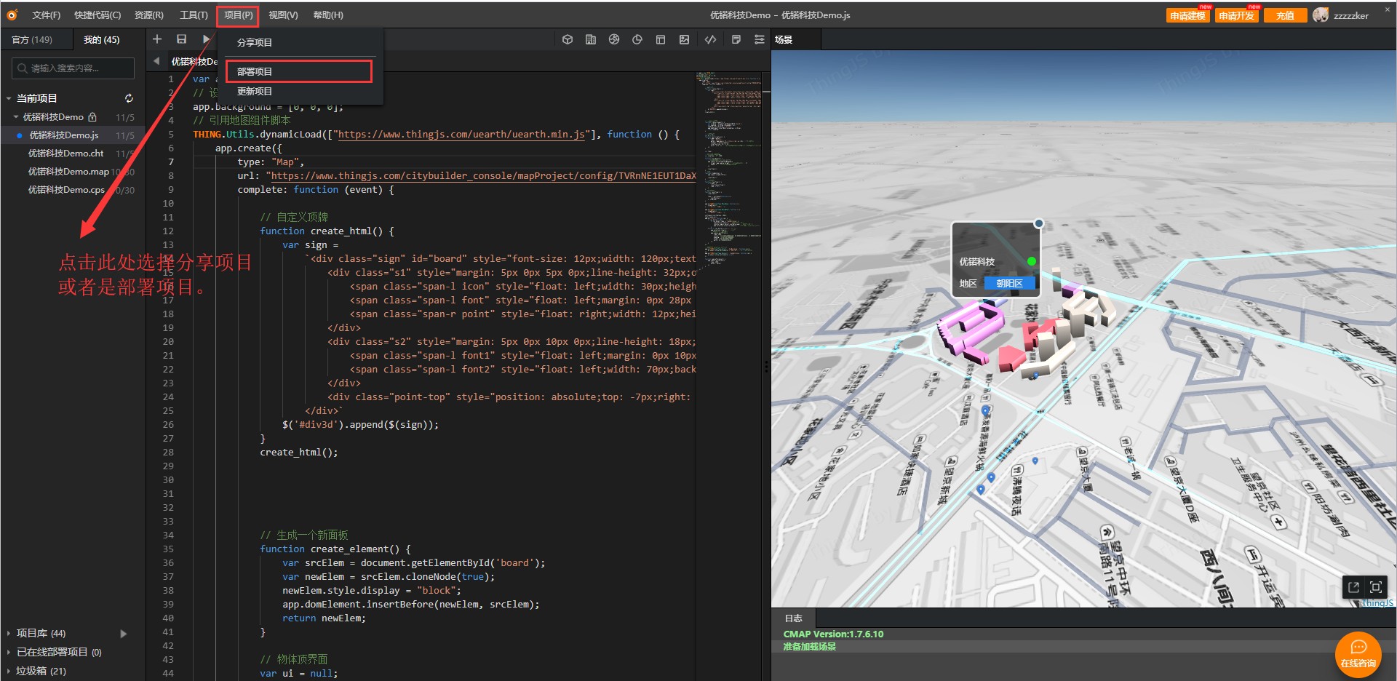Open the 文件(F) menu

46,15
